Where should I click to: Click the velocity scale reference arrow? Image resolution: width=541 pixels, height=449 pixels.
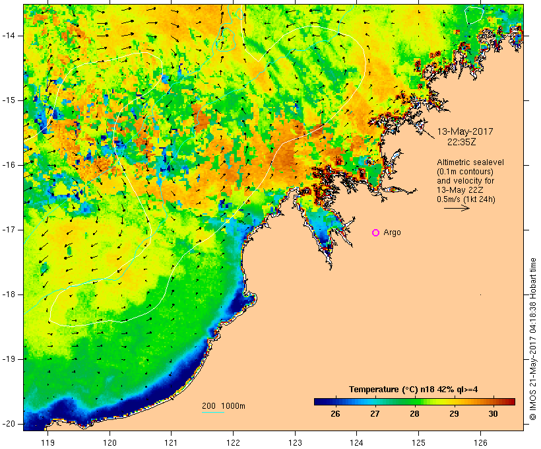[x=457, y=208]
